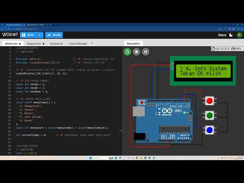Click code line "const int btnDown = 4;"
This screenshot has width=244, height=183.
(32, 91)
